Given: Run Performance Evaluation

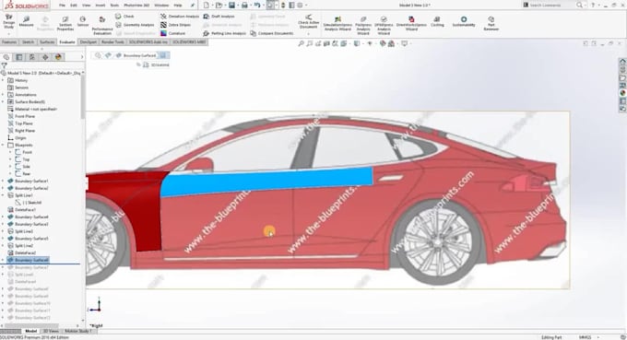Looking at the screenshot, I should [102, 26].
